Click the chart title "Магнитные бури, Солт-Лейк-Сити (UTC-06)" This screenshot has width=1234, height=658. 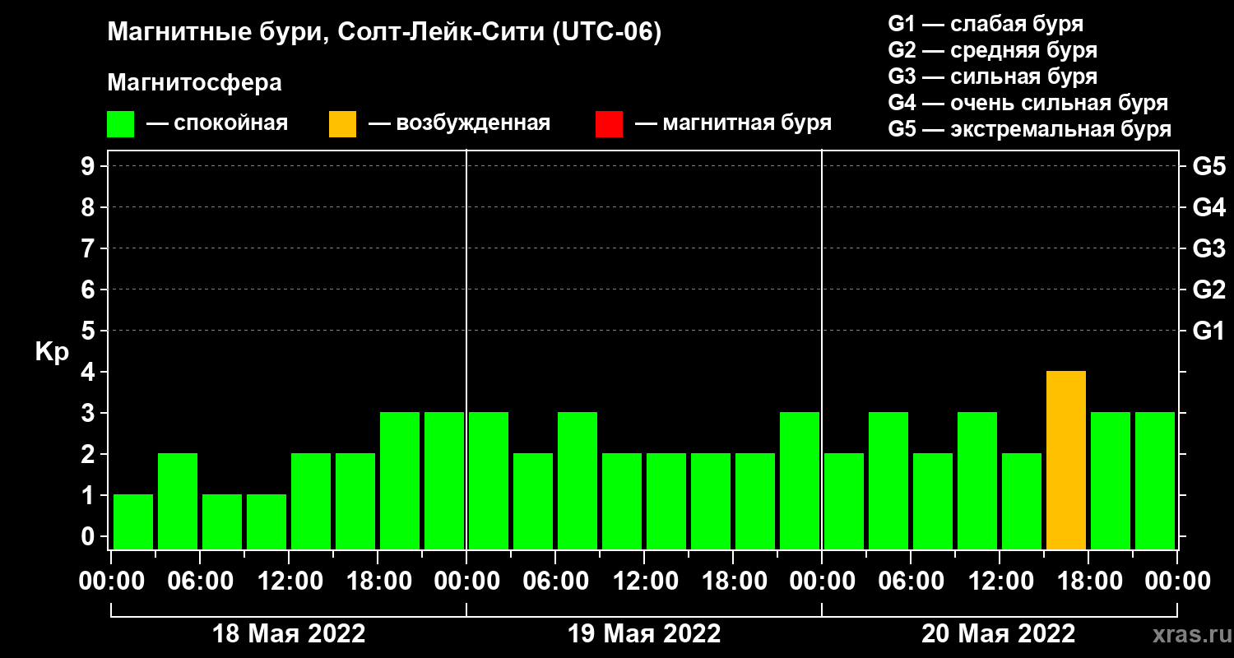[x=384, y=34]
